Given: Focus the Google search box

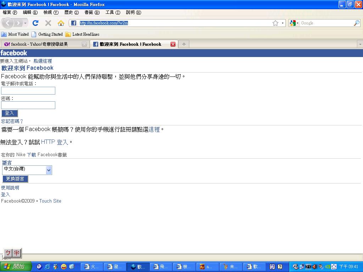Looking at the screenshot, I should [326, 23].
